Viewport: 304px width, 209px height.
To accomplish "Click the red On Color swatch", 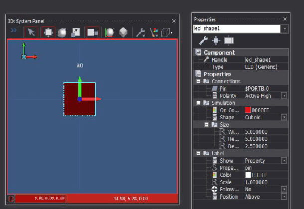I will coord(248,110).
